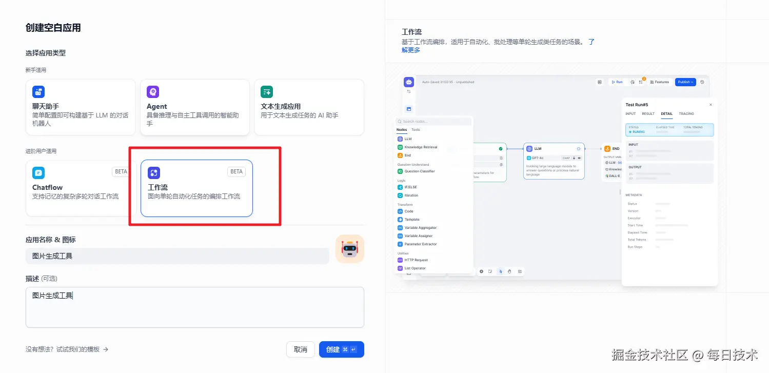Select the Chatflow app type card
This screenshot has width=769, height=373.
[x=81, y=188]
